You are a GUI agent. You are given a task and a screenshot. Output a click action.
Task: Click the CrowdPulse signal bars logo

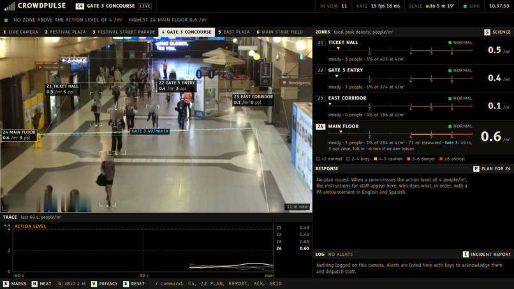10,6
